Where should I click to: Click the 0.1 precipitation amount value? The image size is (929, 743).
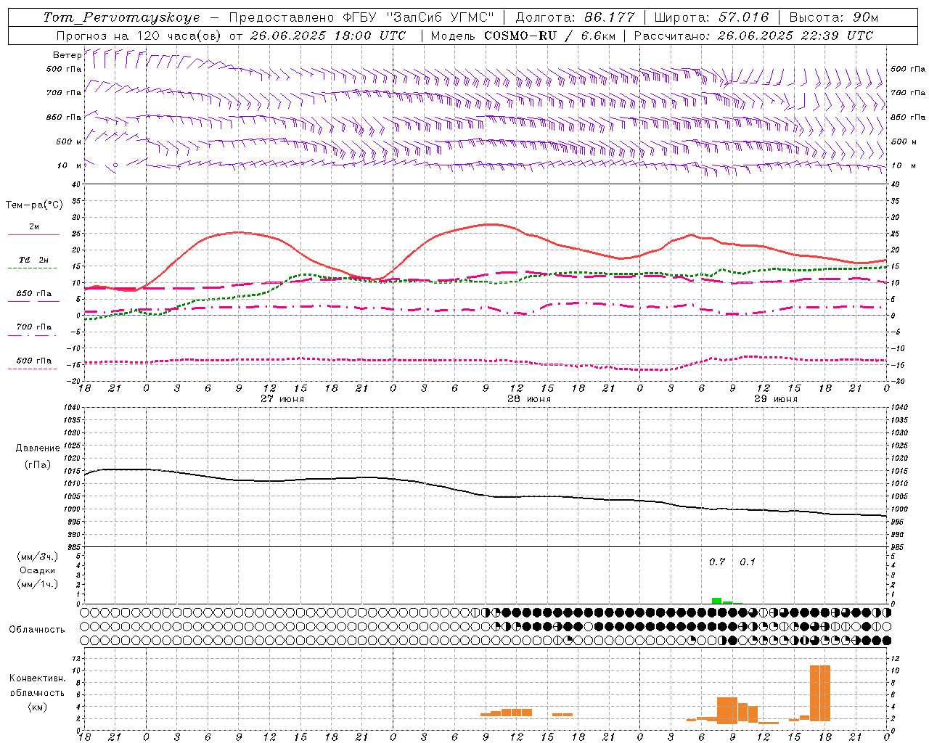point(748,562)
